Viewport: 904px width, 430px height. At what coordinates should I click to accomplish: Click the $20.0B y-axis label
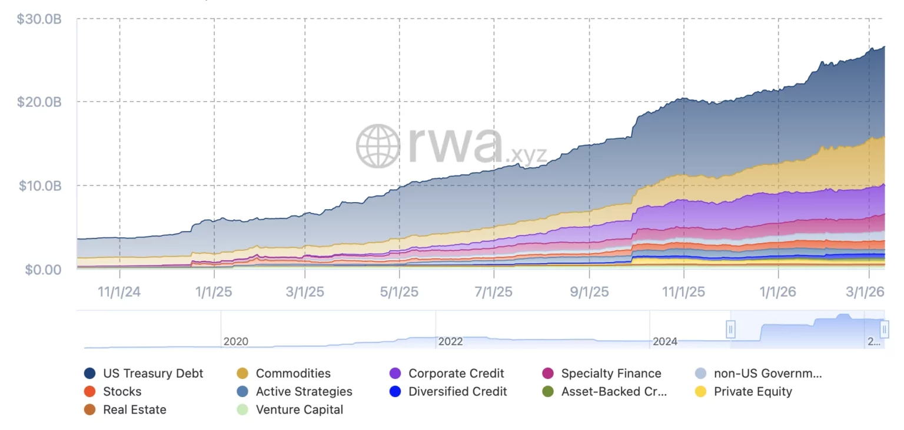[39, 102]
